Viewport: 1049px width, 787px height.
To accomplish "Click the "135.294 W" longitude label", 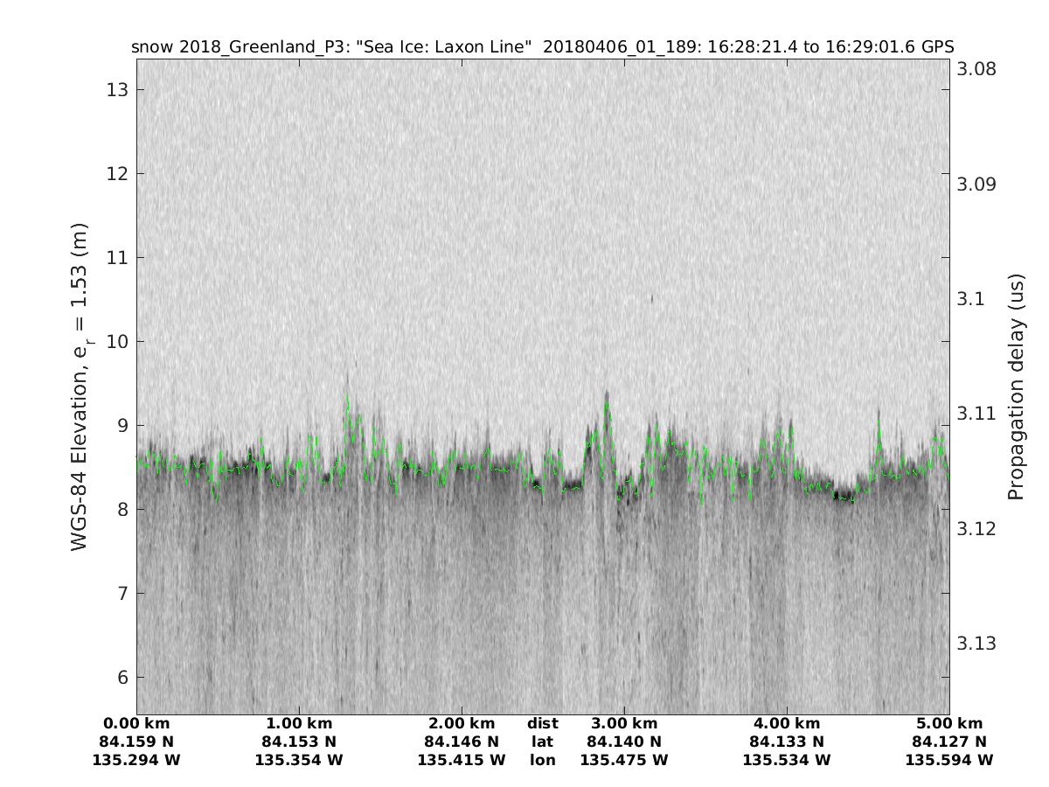I will [136, 760].
